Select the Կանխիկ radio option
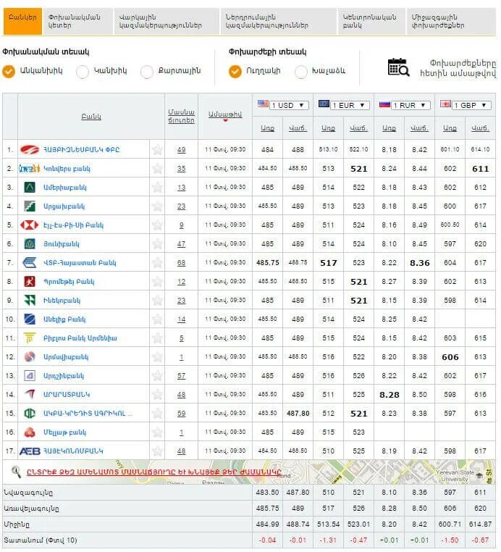Screen dimensions: 501x552 tap(83, 72)
